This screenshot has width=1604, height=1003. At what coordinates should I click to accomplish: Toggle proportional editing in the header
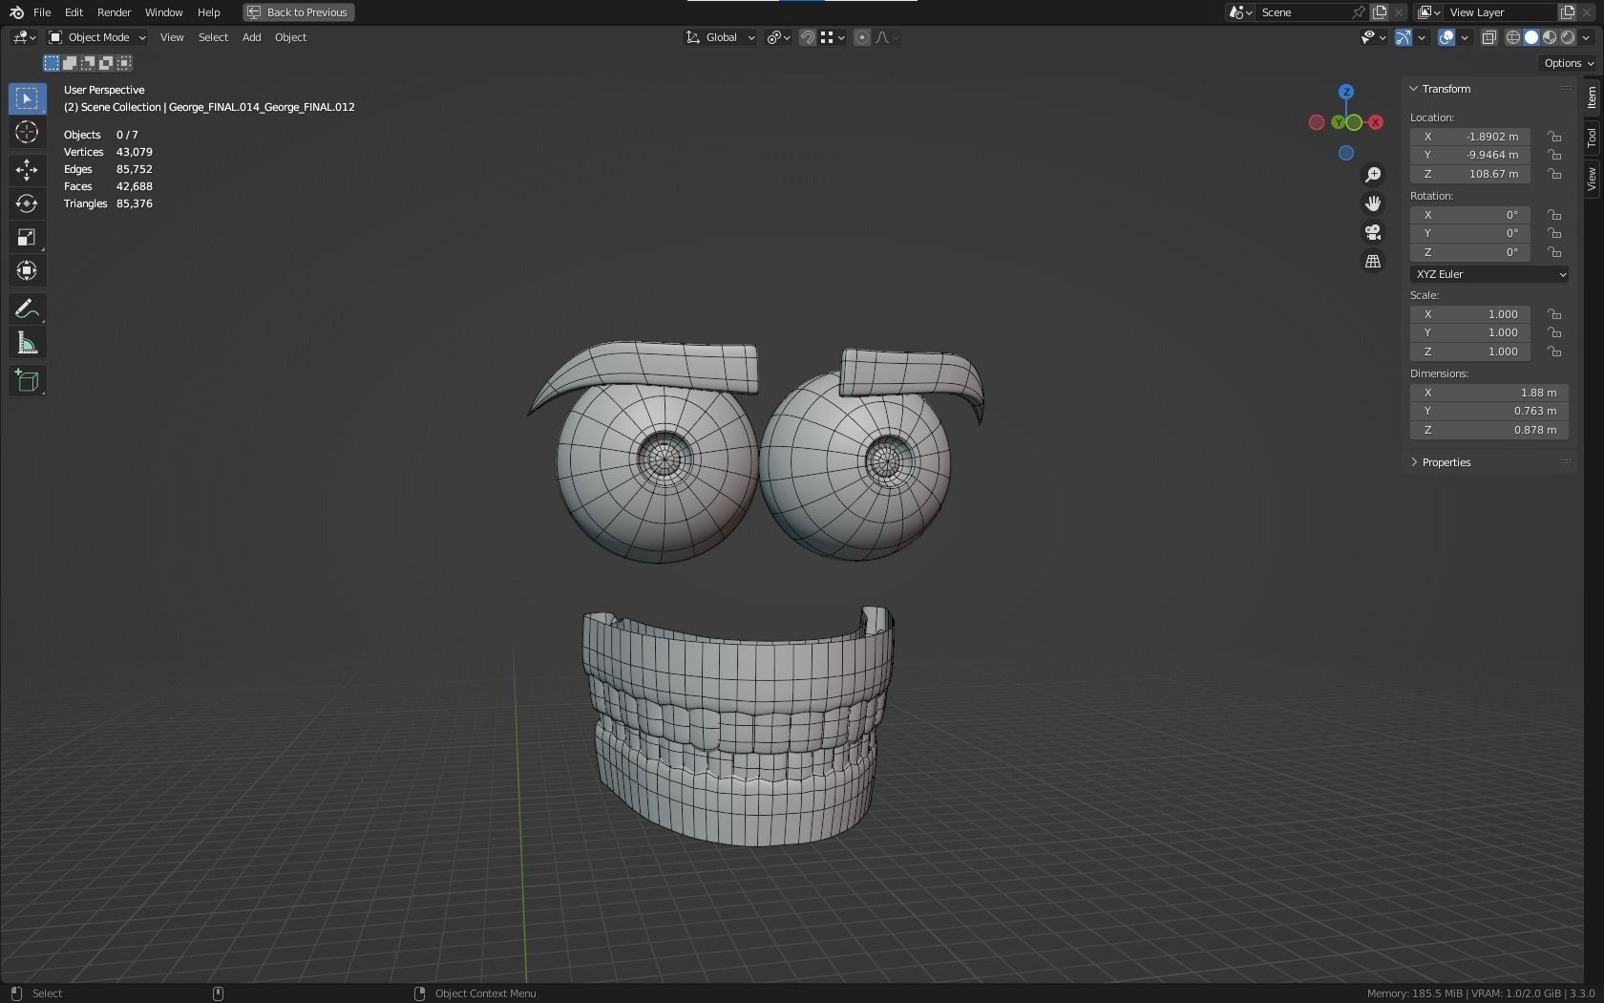(x=862, y=37)
